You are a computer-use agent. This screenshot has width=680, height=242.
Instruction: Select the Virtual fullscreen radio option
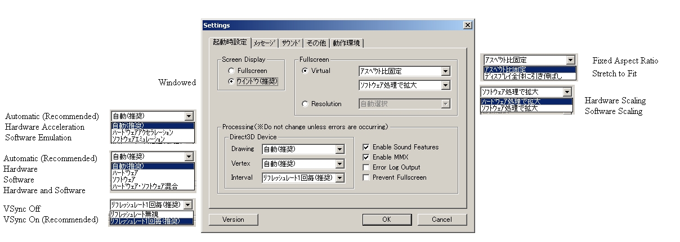[305, 71]
